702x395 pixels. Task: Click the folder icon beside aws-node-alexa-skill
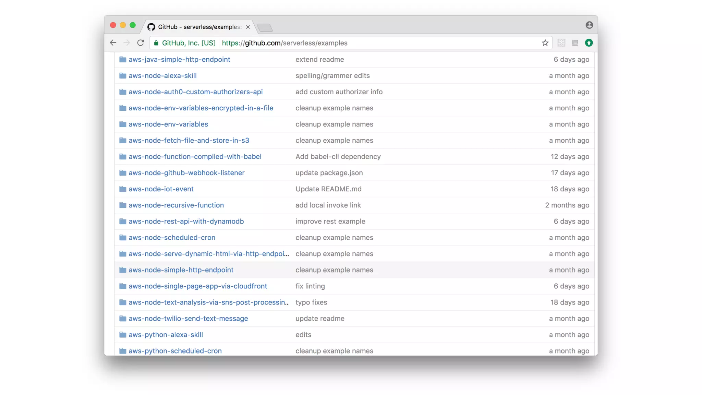(x=123, y=76)
